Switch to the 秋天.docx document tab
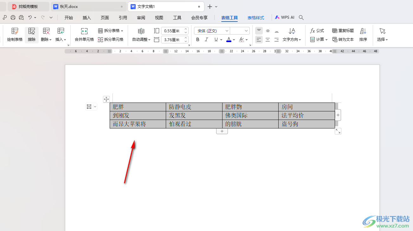 point(88,7)
